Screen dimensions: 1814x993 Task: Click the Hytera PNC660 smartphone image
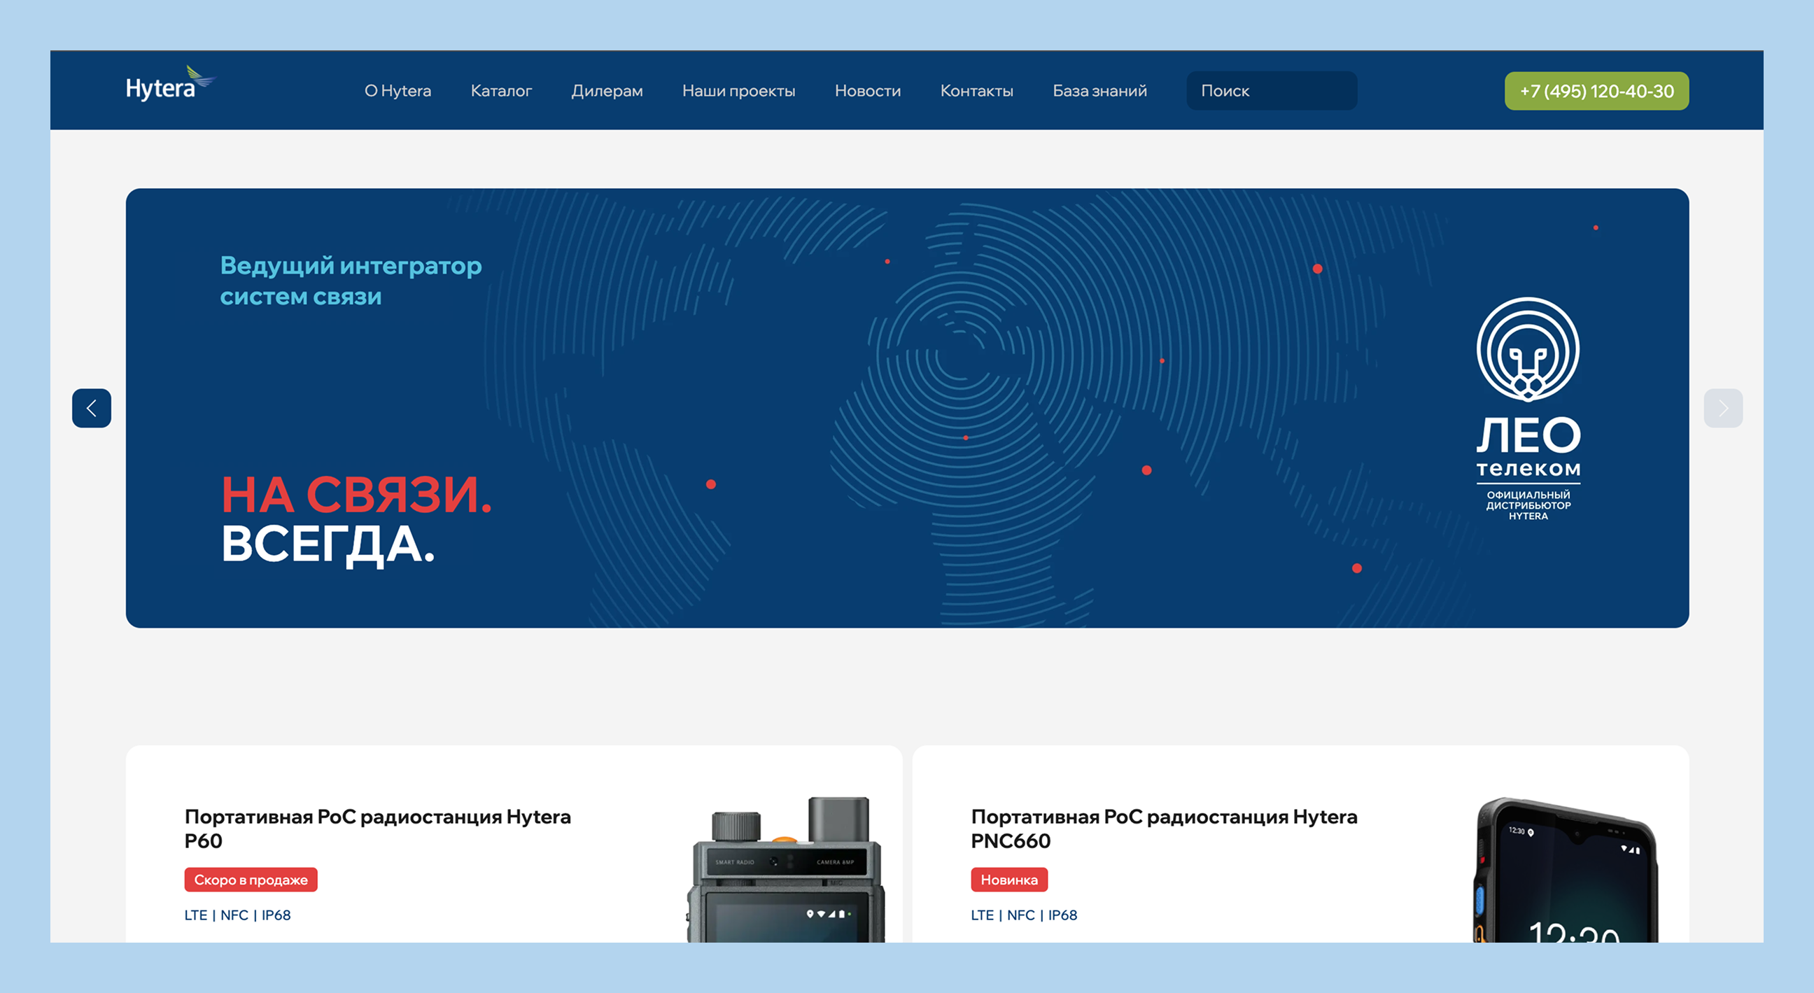(1566, 870)
